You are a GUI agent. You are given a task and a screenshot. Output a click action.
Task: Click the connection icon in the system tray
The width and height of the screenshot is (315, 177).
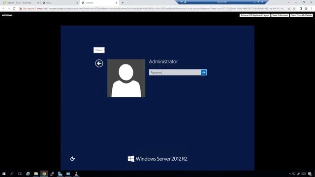coord(299,174)
